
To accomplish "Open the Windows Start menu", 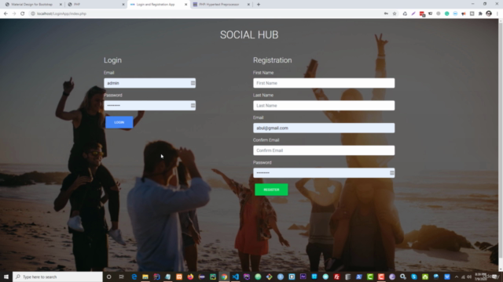I will [6, 277].
